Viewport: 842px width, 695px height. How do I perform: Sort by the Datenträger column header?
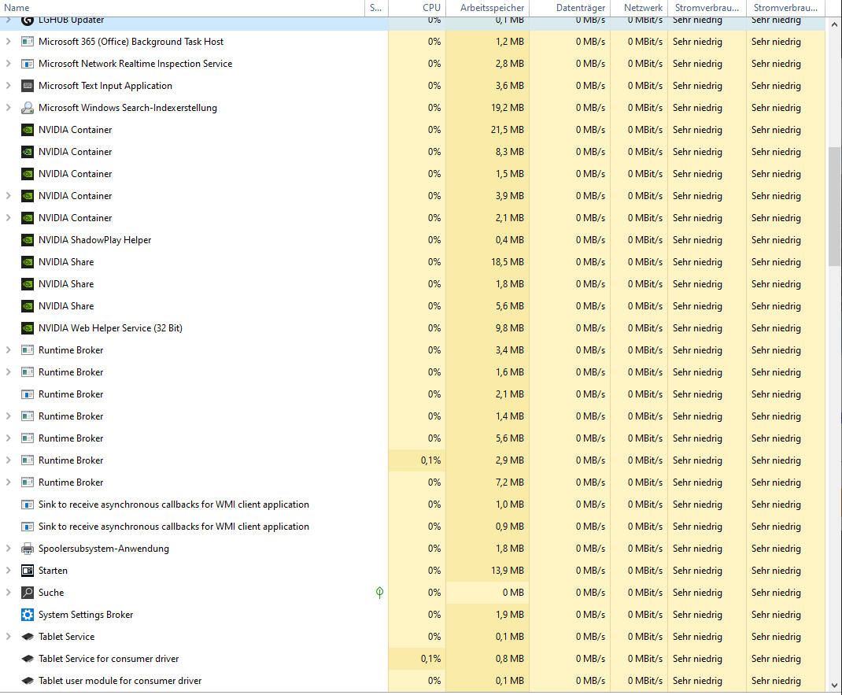tap(570, 8)
